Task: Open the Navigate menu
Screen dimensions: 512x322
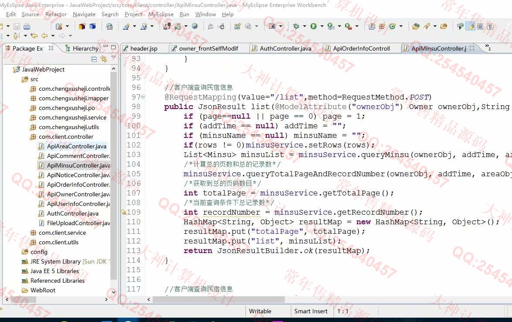Action: [x=84, y=14]
